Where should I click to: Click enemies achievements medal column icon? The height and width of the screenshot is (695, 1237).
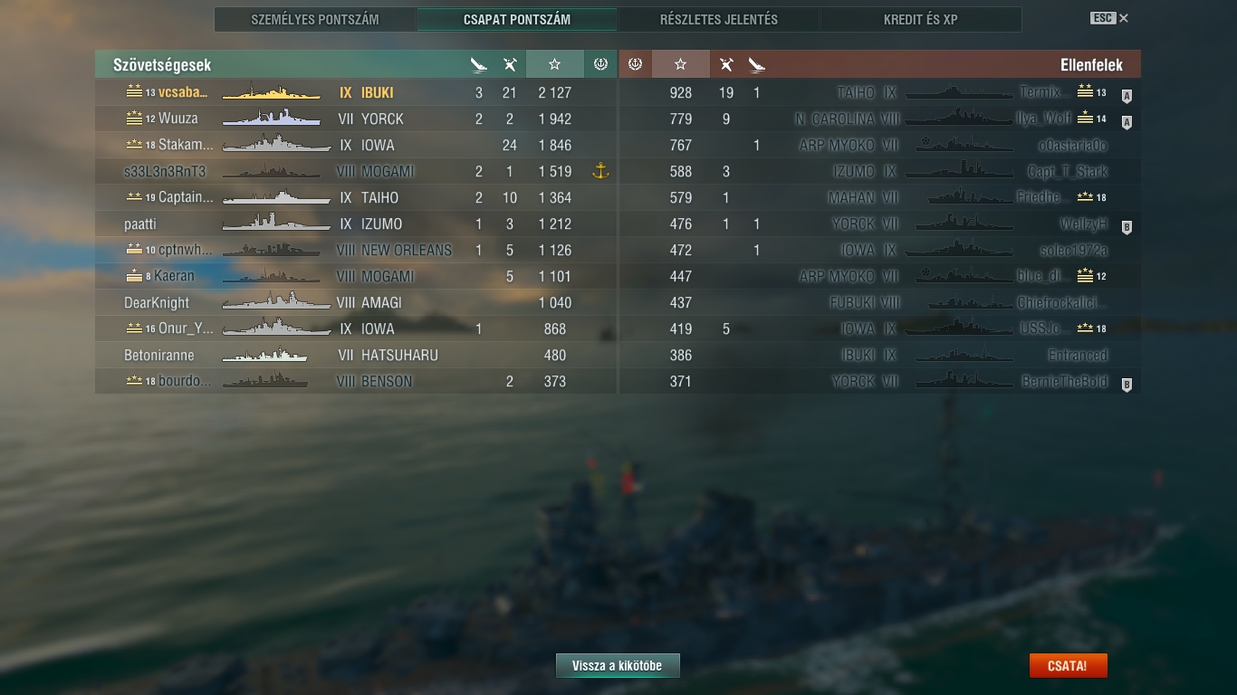point(635,64)
